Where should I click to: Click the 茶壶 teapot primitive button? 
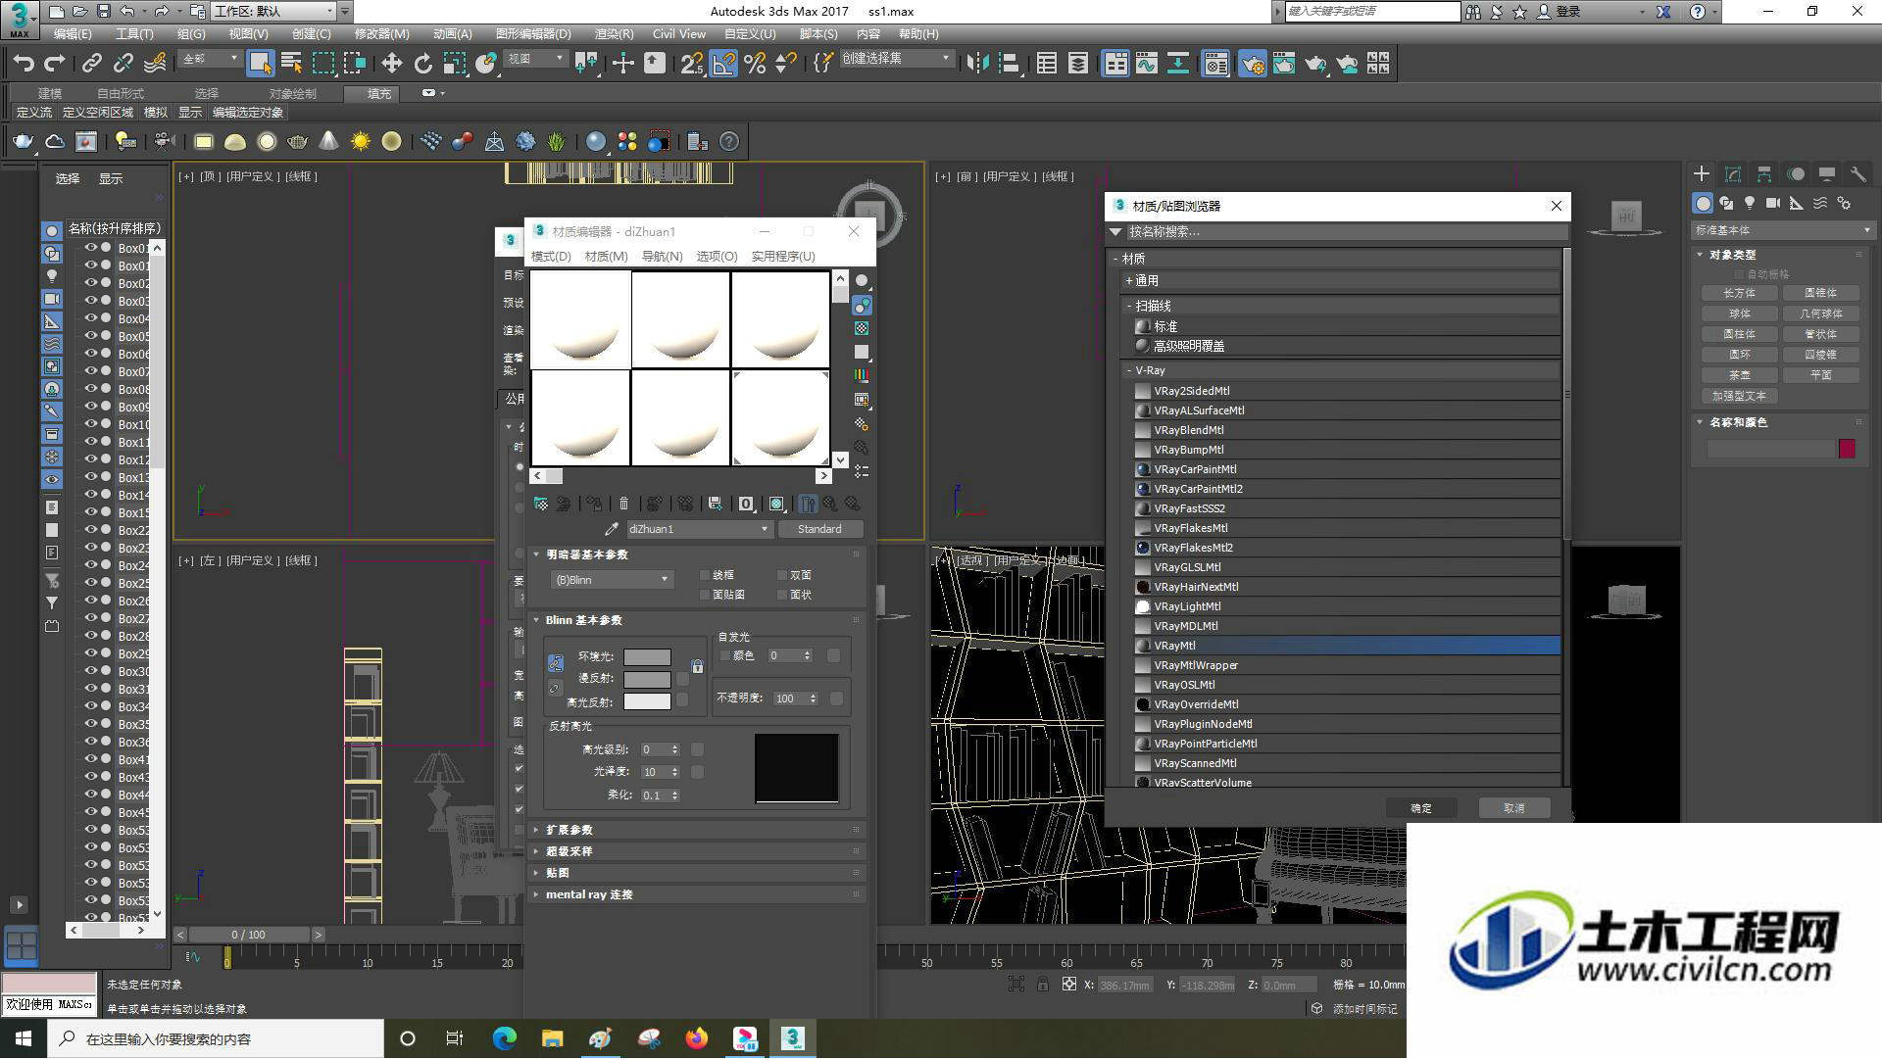[x=1739, y=375]
